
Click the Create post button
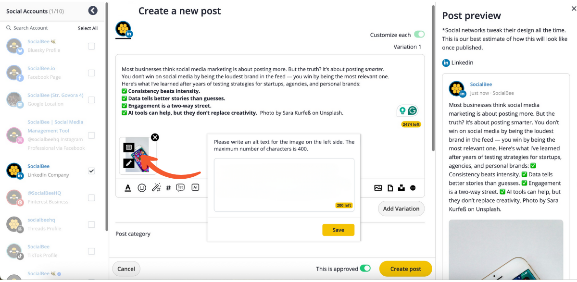405,269
